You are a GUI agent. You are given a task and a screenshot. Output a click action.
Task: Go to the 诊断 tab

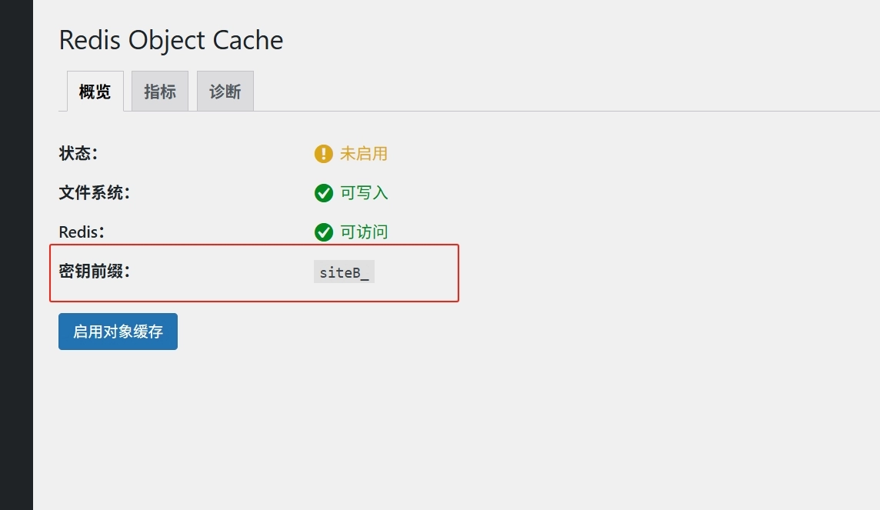(x=225, y=92)
